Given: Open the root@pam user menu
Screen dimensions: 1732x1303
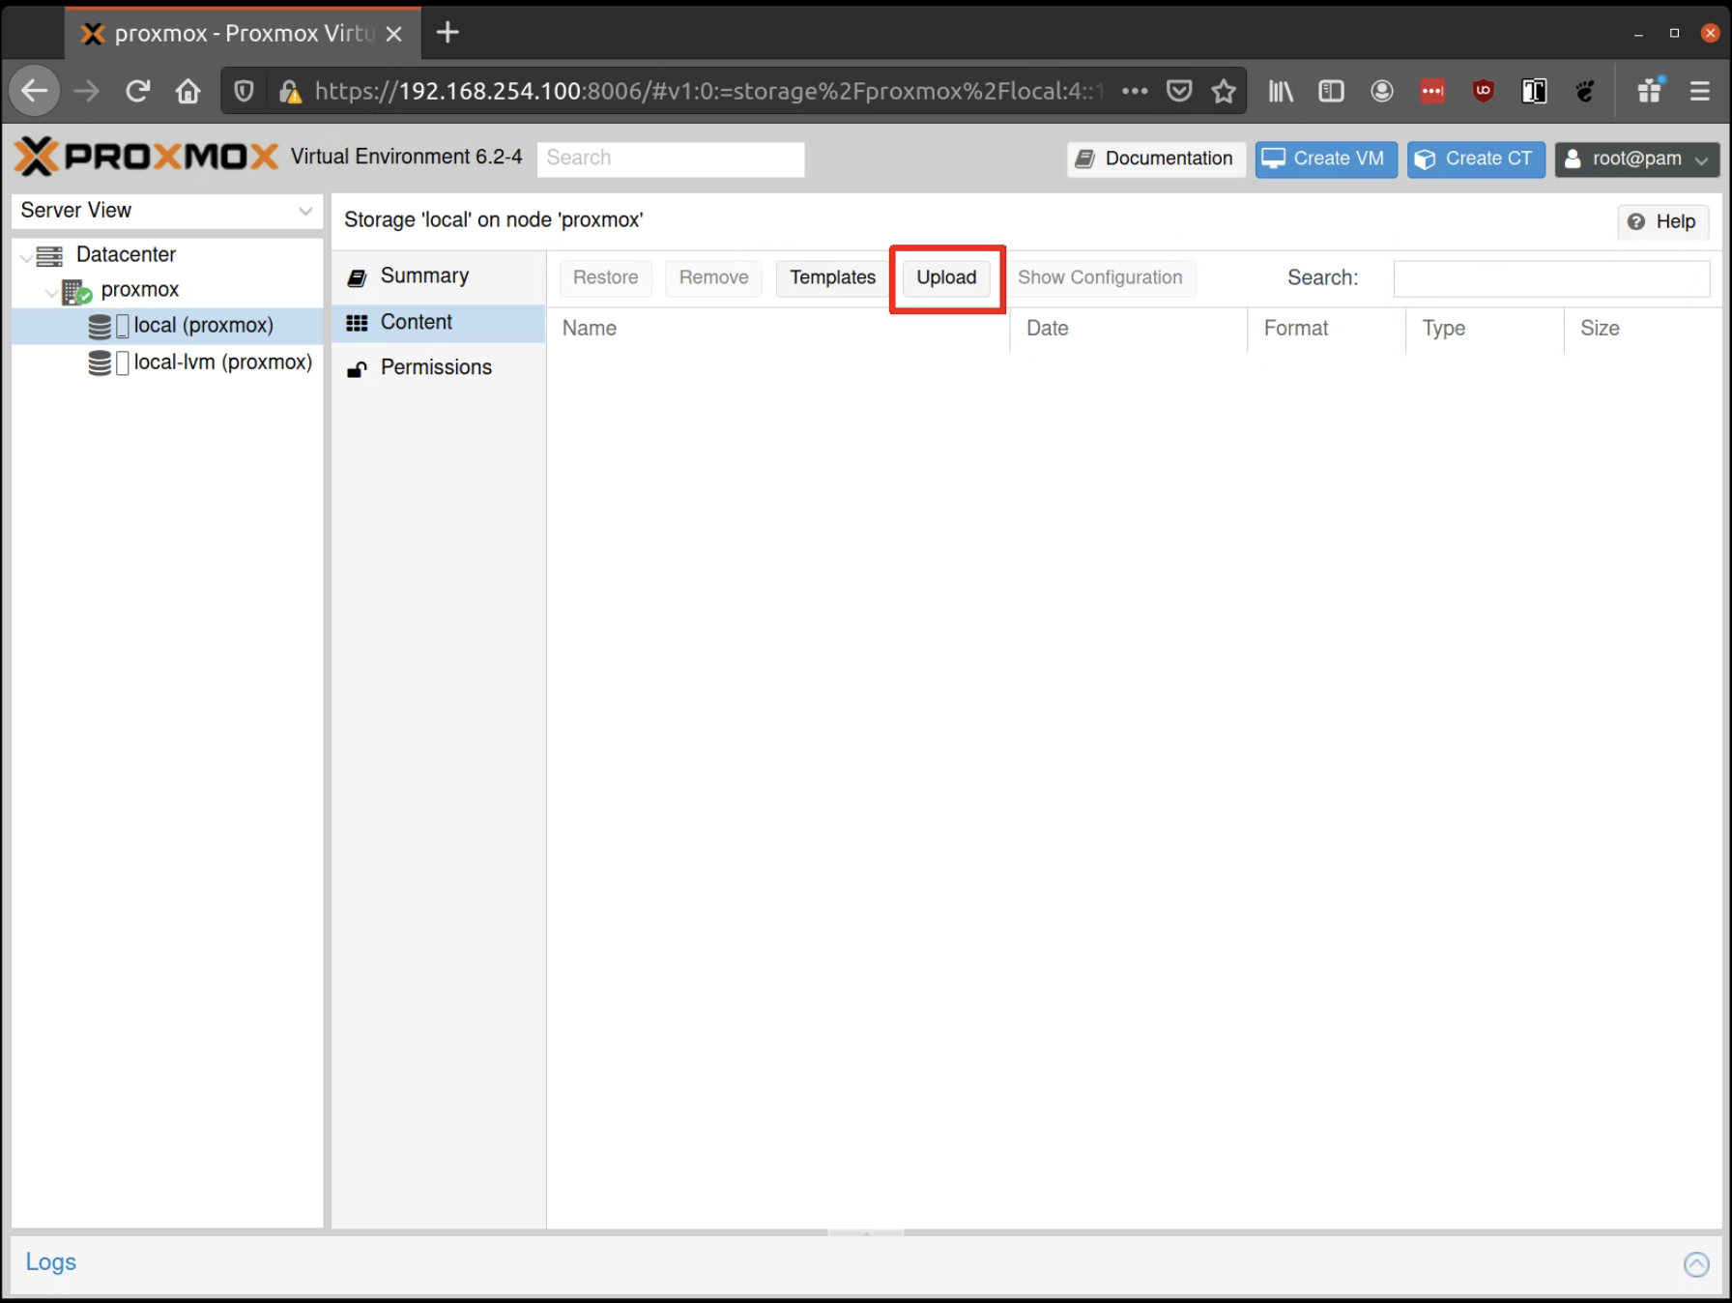Looking at the screenshot, I should point(1636,159).
